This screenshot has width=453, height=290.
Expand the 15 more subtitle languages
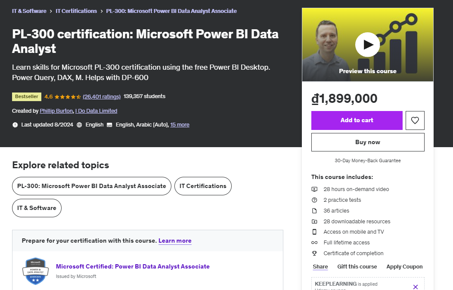[x=180, y=125]
